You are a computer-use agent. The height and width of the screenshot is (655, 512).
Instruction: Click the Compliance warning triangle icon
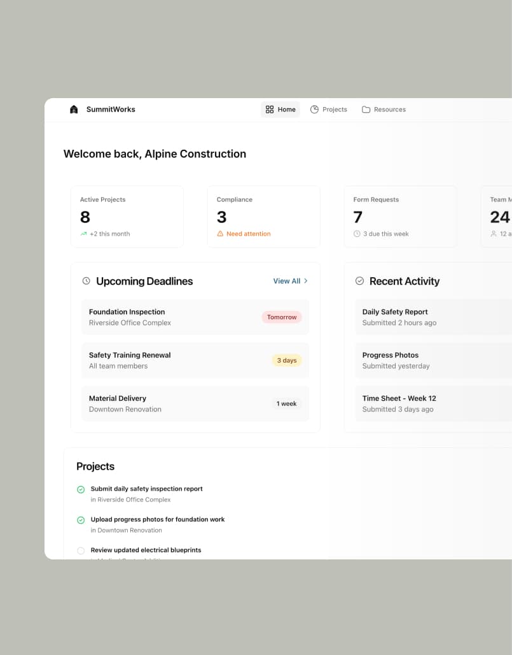click(x=220, y=234)
